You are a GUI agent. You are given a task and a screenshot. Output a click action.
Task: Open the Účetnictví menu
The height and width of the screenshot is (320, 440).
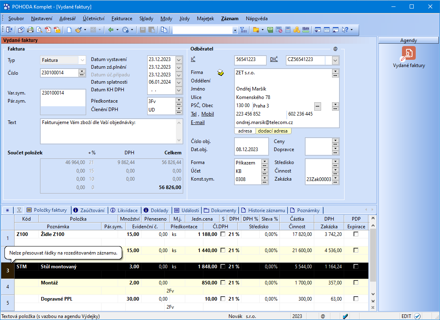point(93,19)
